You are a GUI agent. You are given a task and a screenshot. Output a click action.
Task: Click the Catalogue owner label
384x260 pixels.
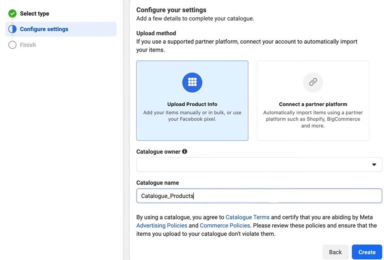[158, 152]
